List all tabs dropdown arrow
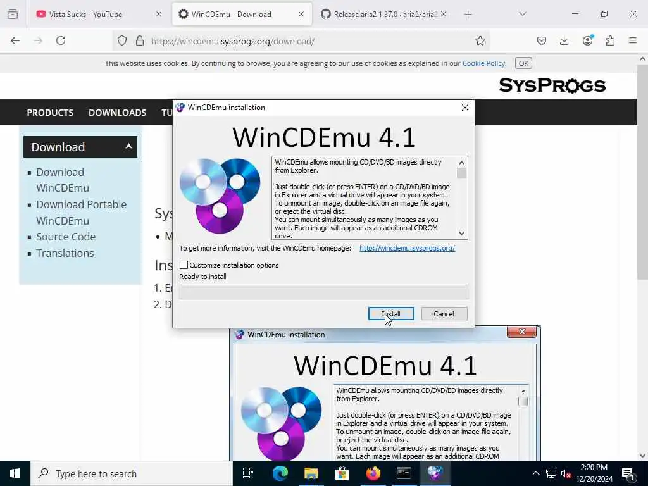This screenshot has width=648, height=486. point(522,14)
